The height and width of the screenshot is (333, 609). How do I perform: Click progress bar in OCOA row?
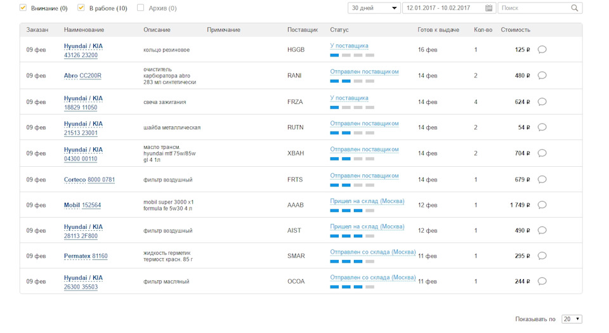pyautogui.click(x=352, y=287)
